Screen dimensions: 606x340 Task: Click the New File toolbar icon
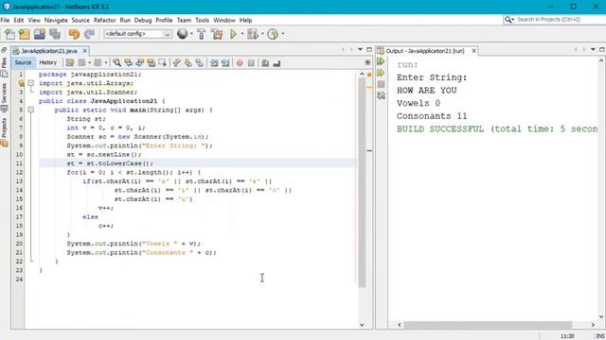coord(9,34)
